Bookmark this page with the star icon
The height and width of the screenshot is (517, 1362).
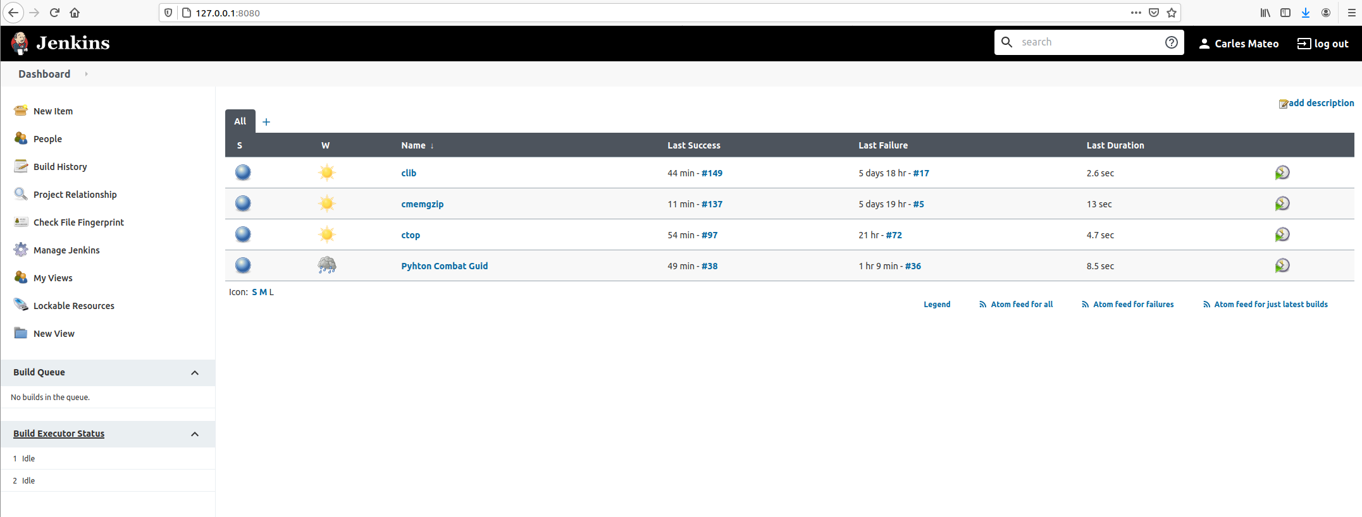(x=1172, y=13)
